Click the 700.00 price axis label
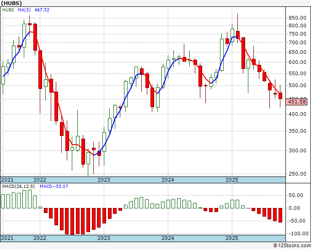Image resolution: width=311 pixels, height=249 pixels. point(297,42)
